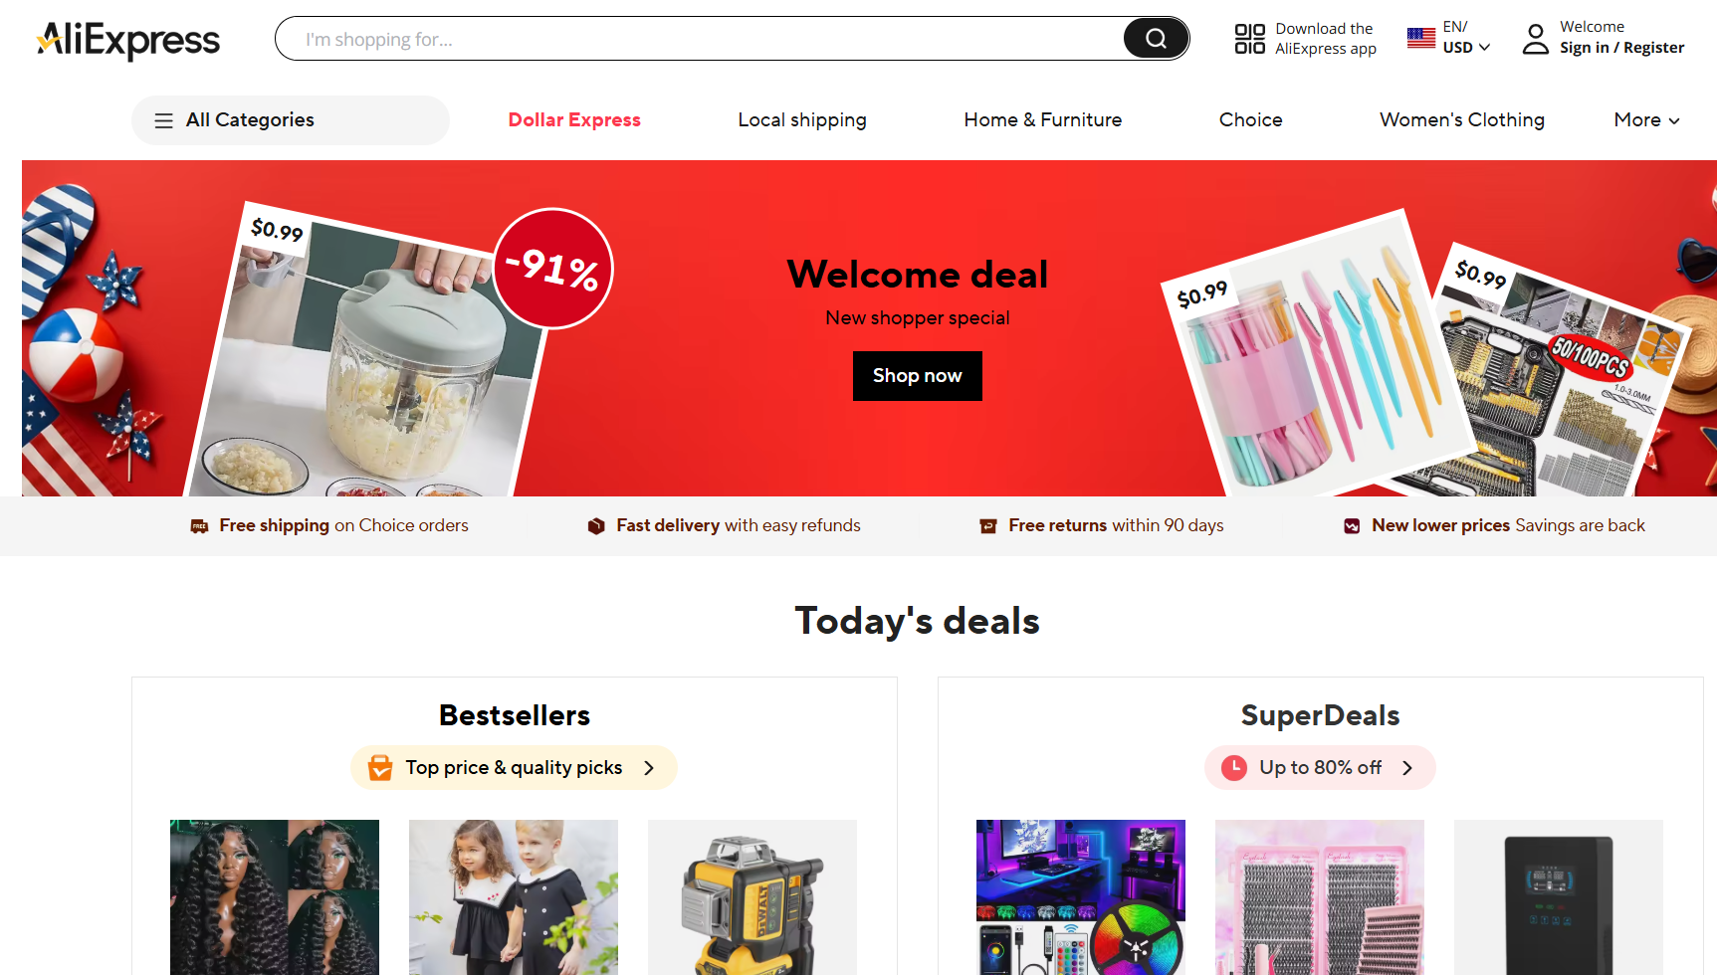Open the DeWalt laser level product thumbnail

point(752,897)
